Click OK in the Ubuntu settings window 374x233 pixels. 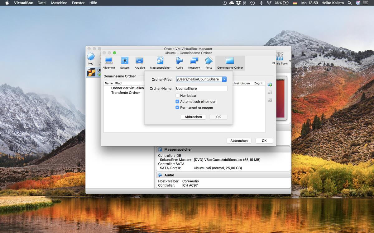264,141
